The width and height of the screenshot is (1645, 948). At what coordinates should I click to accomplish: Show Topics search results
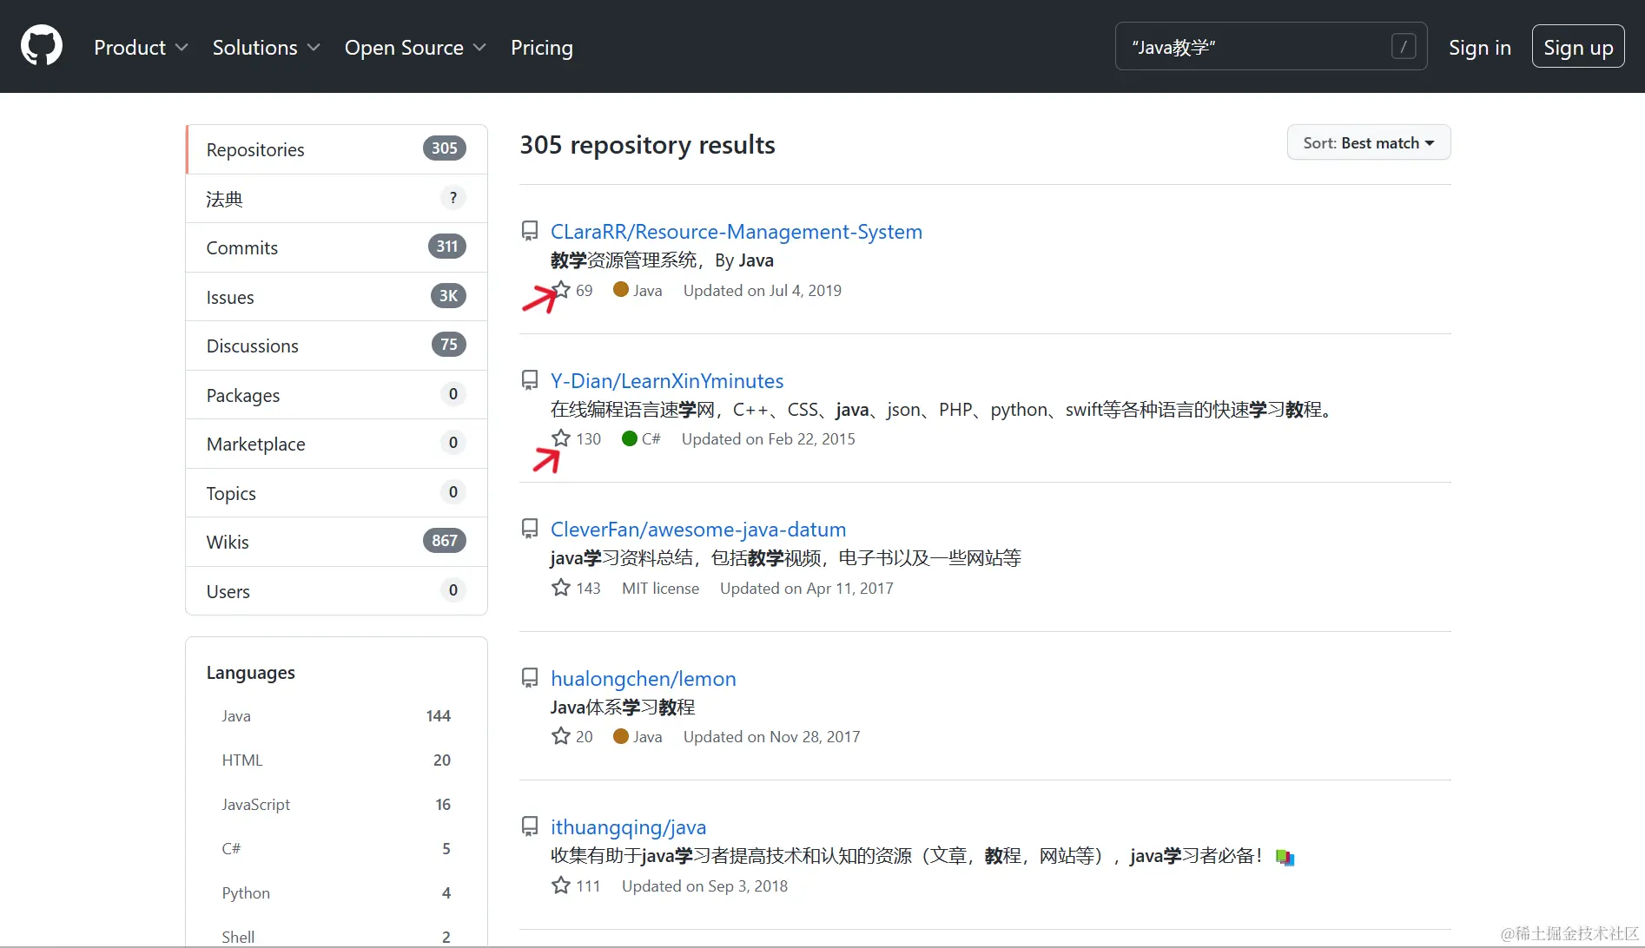[336, 493]
